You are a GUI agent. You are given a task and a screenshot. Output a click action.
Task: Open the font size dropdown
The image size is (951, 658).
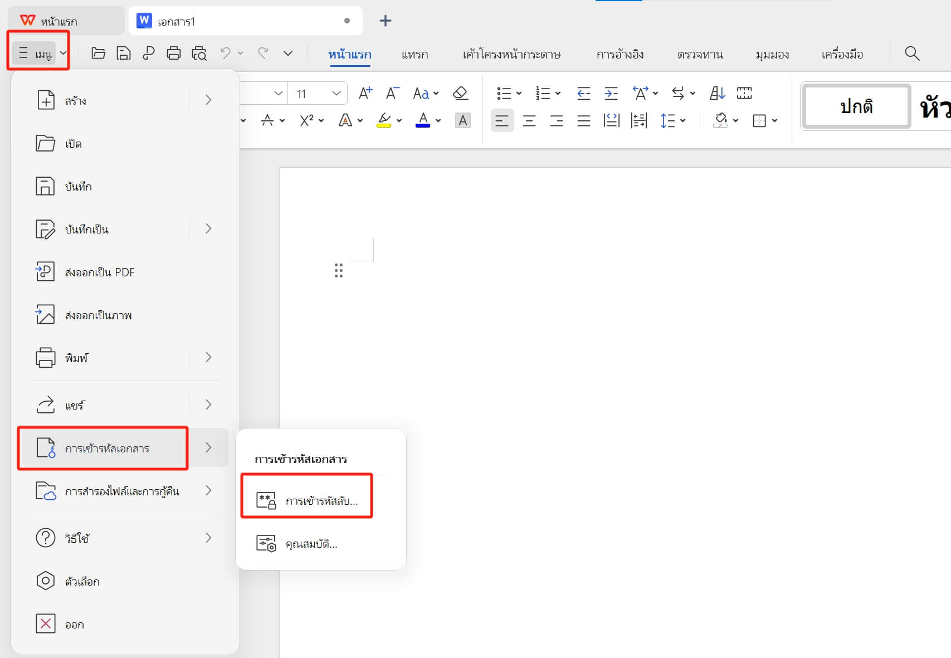[x=336, y=94]
